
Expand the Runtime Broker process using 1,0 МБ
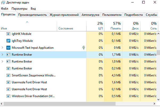point(2,61)
